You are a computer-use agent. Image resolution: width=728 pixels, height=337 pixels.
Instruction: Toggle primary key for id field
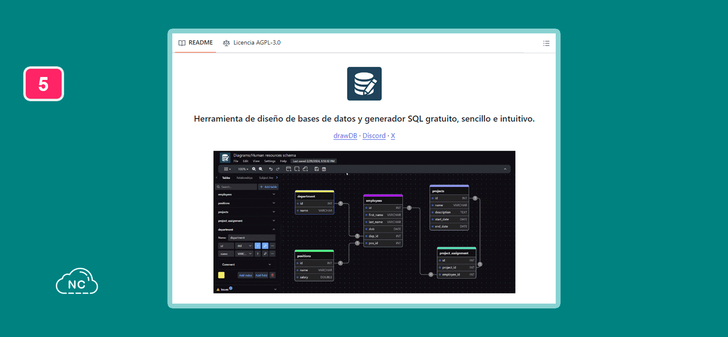tap(265, 246)
